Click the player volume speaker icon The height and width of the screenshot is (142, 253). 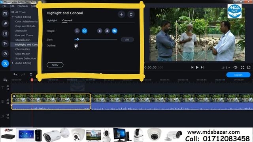point(236,67)
